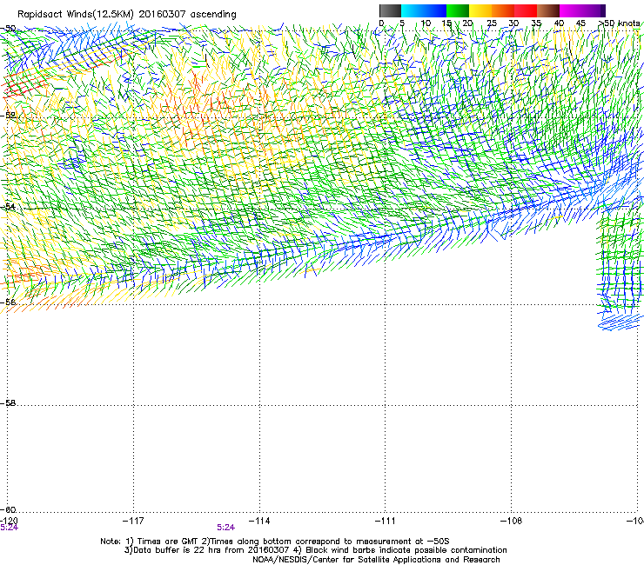This screenshot has height=565, width=644.
Task: Click the gray 0-5 knots color swatch
Action: tap(390, 10)
